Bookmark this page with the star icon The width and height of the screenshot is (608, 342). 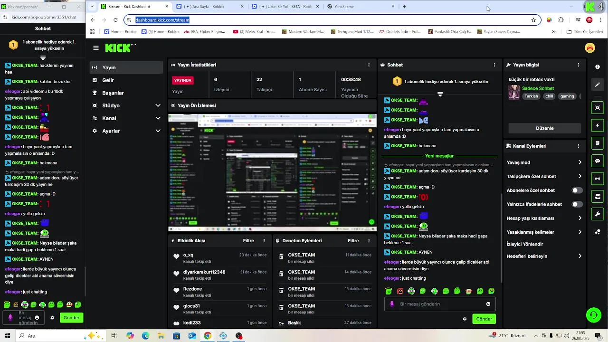[x=533, y=20]
